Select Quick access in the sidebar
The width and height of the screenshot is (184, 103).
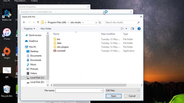coord(33,35)
